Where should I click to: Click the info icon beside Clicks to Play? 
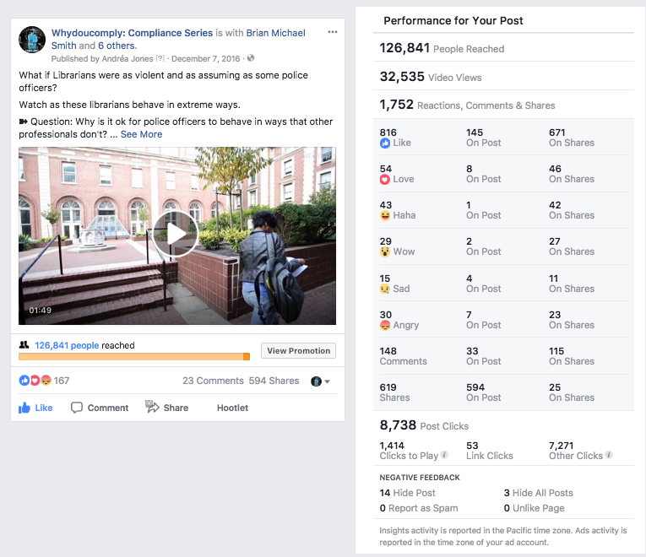click(444, 456)
